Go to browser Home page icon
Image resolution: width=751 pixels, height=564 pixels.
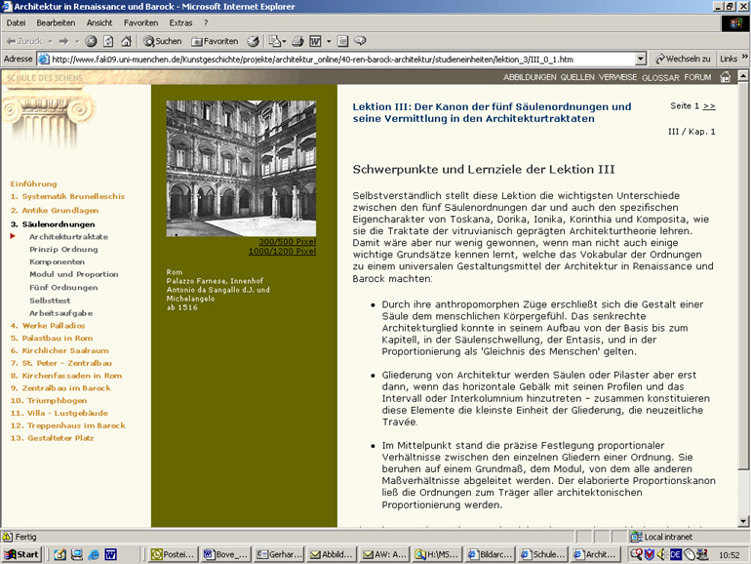(x=126, y=41)
